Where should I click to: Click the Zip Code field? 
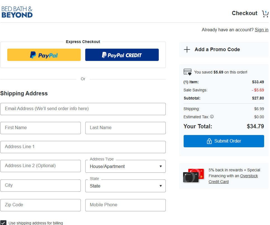[41, 205]
